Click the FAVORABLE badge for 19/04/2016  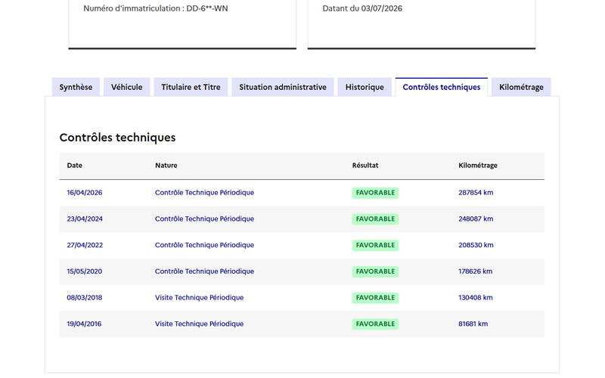tap(375, 324)
